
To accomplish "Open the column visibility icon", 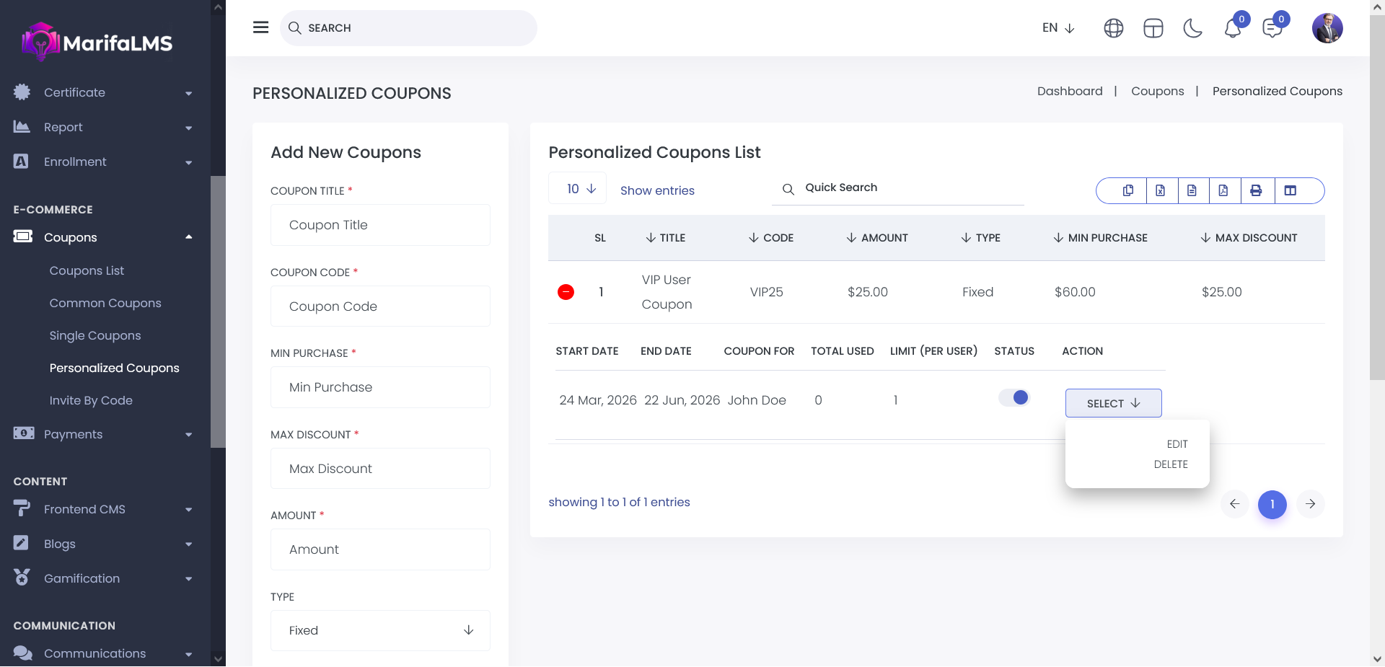I will click(x=1291, y=190).
